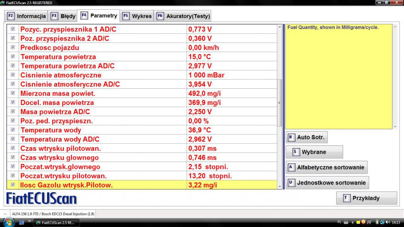404x227 pixels.
Task: Toggle Czas wtrysku pilotowan. checkbox
Action: [13, 148]
